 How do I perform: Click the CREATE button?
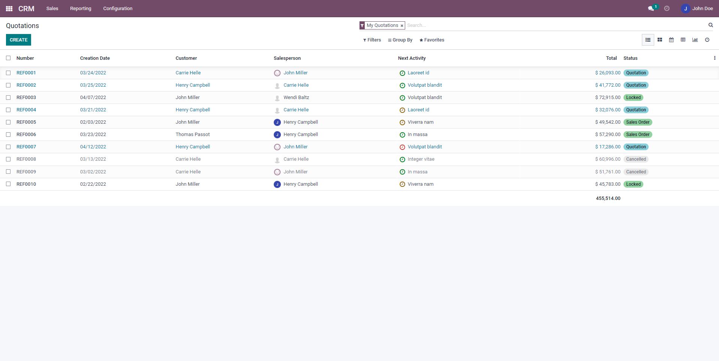18,40
